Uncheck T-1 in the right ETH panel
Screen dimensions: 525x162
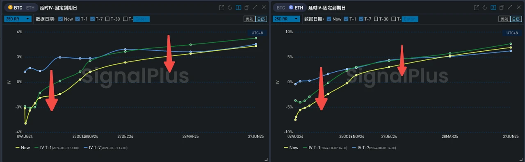[346, 19]
